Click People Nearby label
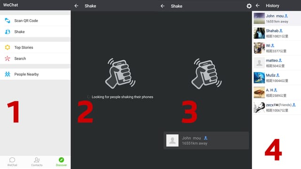 click(x=26, y=74)
